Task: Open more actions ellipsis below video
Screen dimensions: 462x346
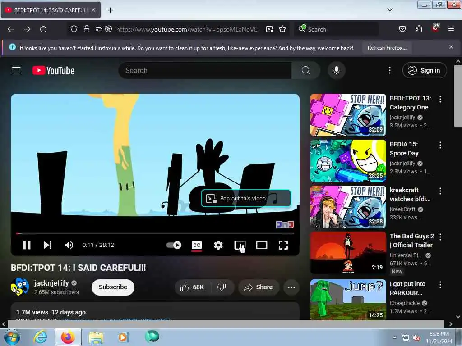Action: [291, 287]
